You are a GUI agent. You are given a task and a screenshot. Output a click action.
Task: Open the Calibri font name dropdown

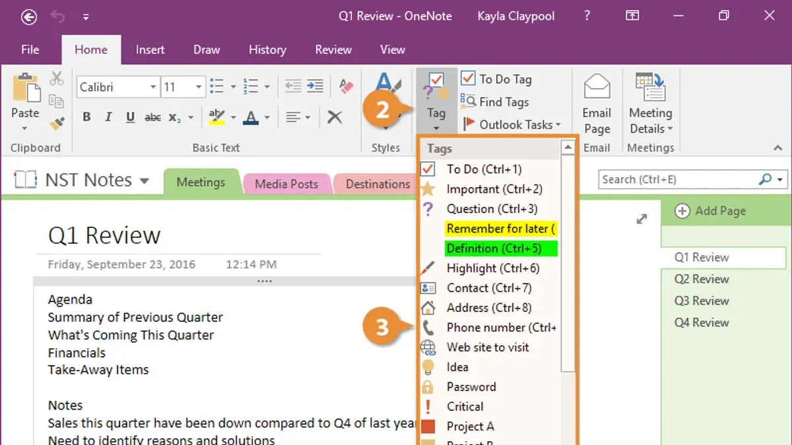point(153,87)
